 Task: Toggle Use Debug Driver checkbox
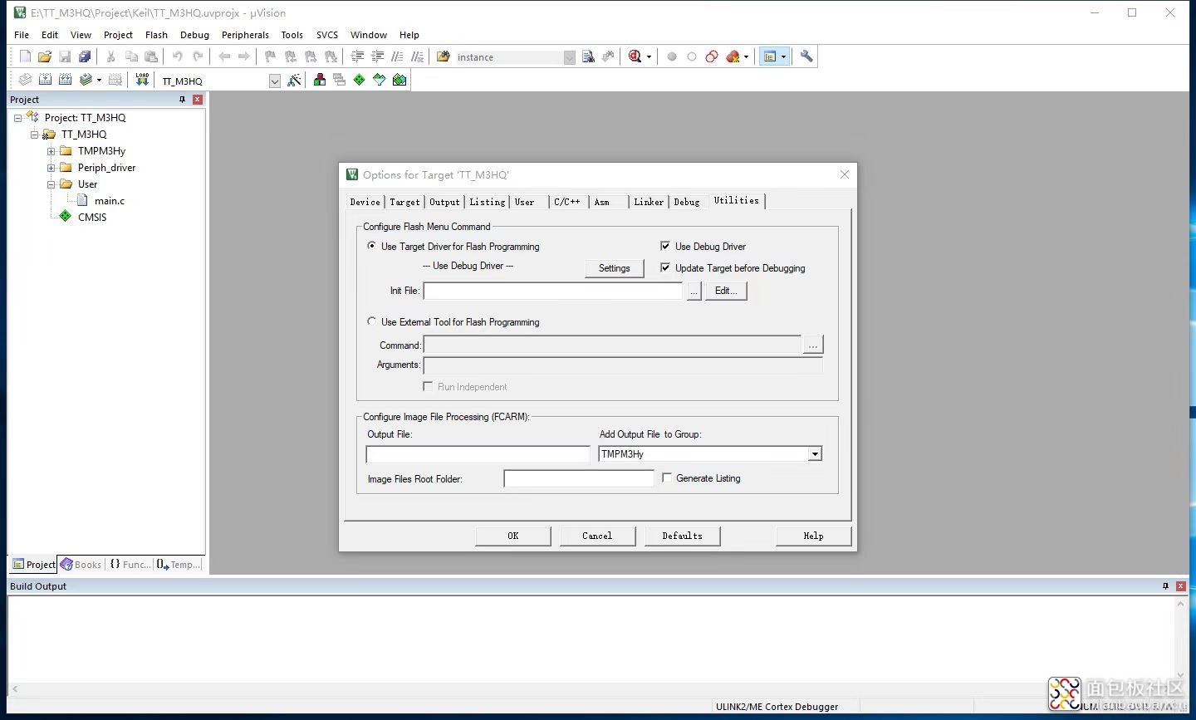pos(665,246)
